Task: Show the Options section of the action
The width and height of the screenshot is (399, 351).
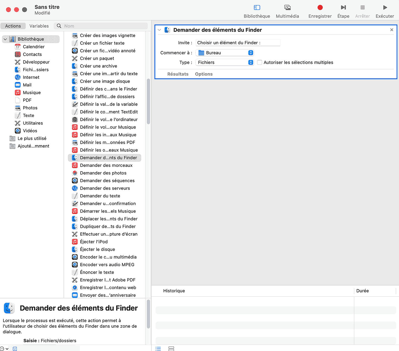Action: (x=204, y=74)
